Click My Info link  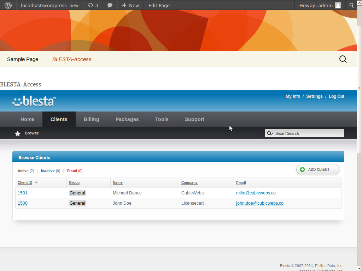[293, 96]
